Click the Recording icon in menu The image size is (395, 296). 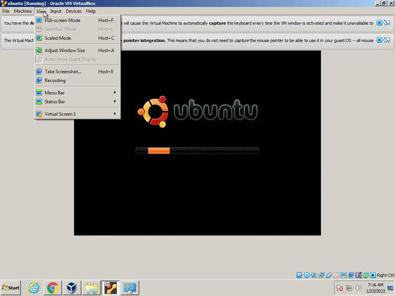[x=39, y=81]
